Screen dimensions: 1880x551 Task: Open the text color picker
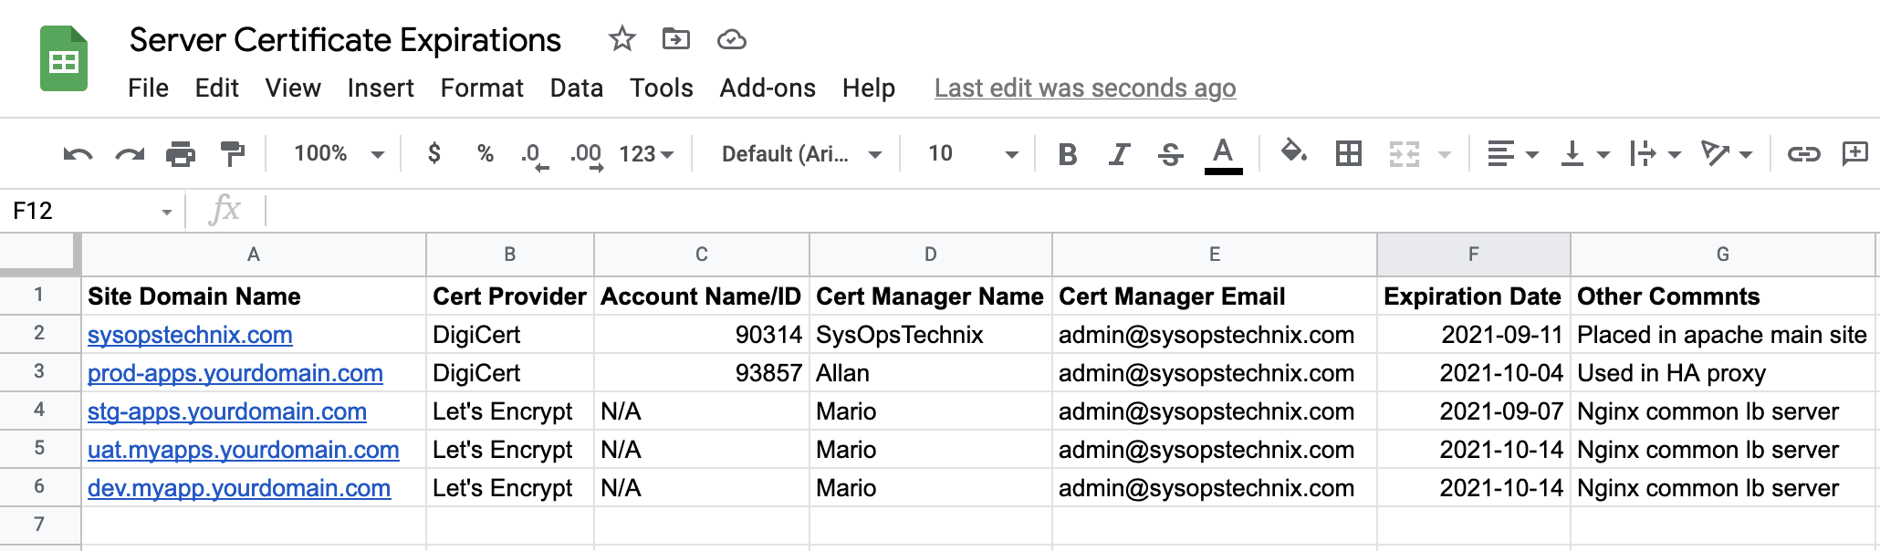[1224, 154]
